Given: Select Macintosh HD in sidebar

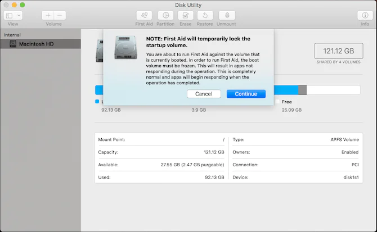Looking at the screenshot, I should 35,44.
